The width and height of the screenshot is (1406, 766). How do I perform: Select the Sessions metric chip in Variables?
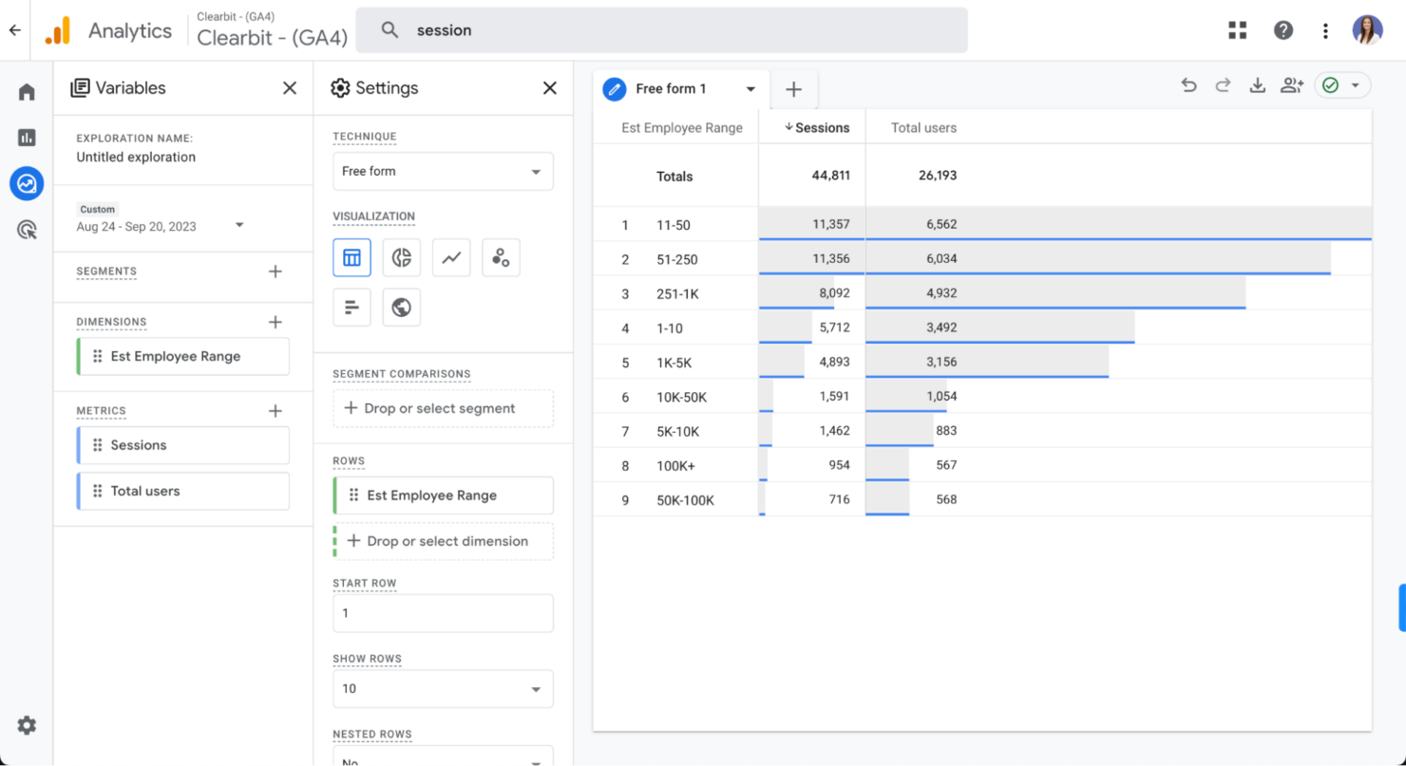tap(183, 445)
